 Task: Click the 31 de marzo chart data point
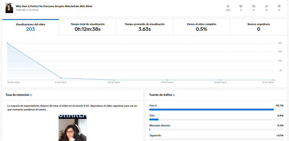(274, 80)
